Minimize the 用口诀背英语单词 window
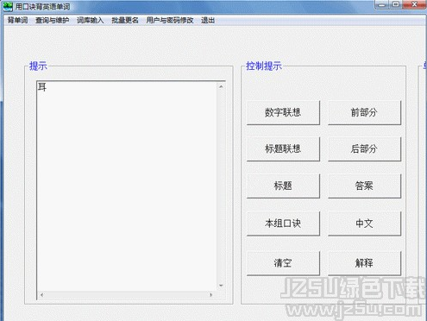Screen dimensions: 427x321 [x=382, y=4]
